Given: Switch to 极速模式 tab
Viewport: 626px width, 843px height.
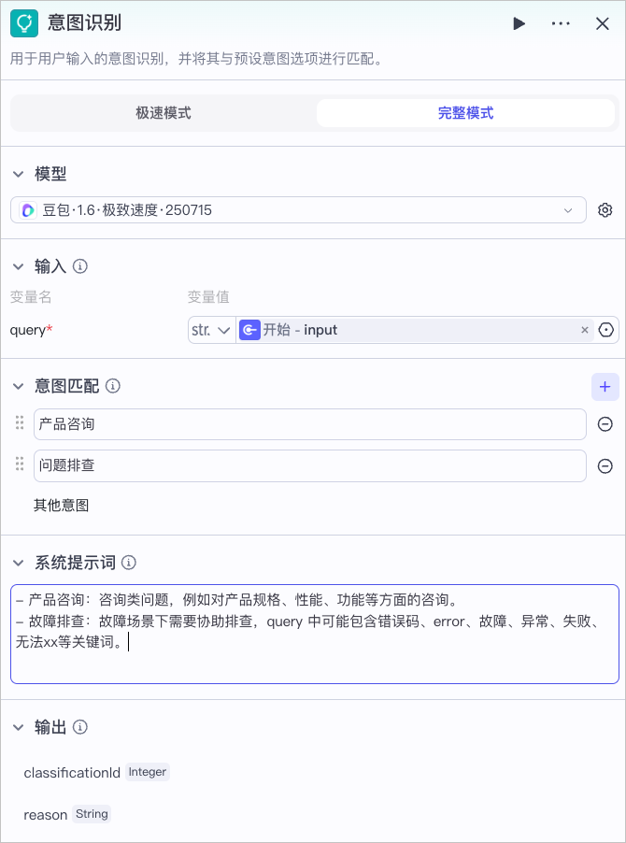Looking at the screenshot, I should 164,113.
